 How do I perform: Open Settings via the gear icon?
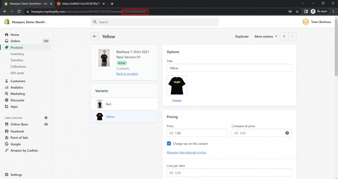[x=7, y=175]
